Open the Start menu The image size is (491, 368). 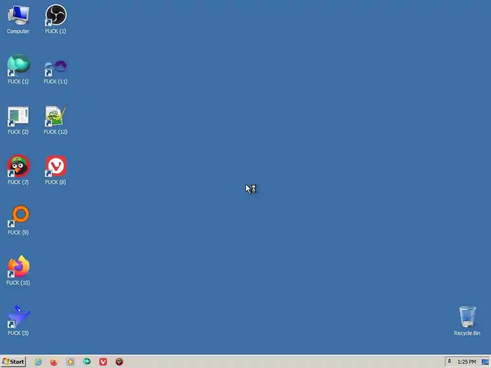click(x=13, y=362)
